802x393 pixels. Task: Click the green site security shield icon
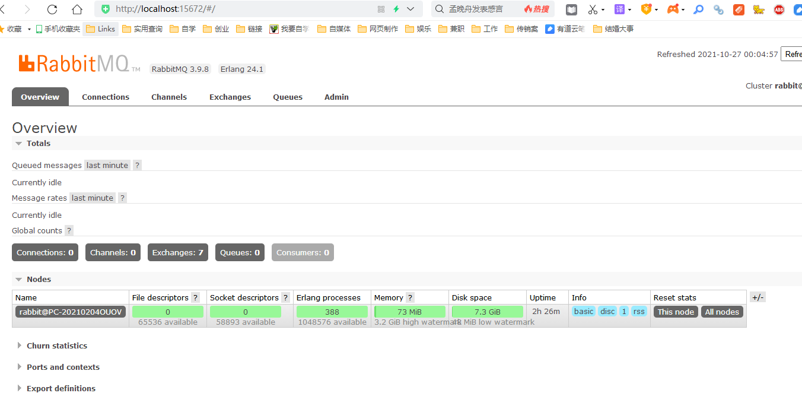[x=106, y=9]
